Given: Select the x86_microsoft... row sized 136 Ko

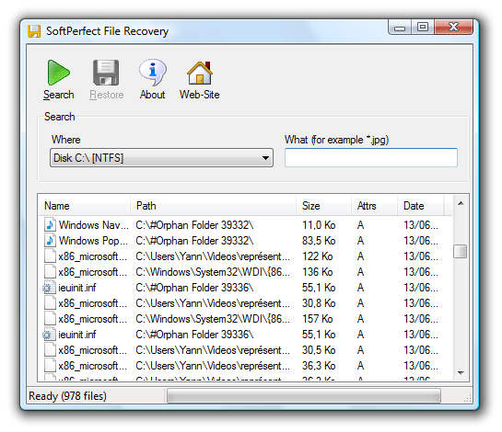Looking at the screenshot, I should pyautogui.click(x=246, y=271).
